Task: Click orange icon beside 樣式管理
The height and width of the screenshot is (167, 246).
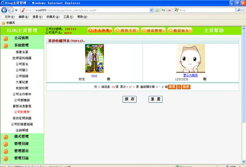Action: click(5, 137)
